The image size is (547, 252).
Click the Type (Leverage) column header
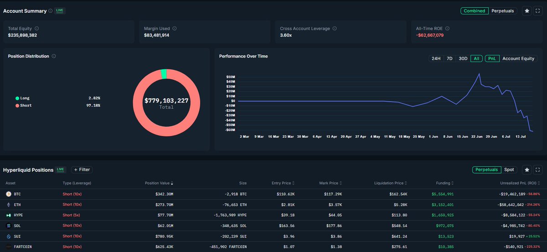click(x=77, y=183)
